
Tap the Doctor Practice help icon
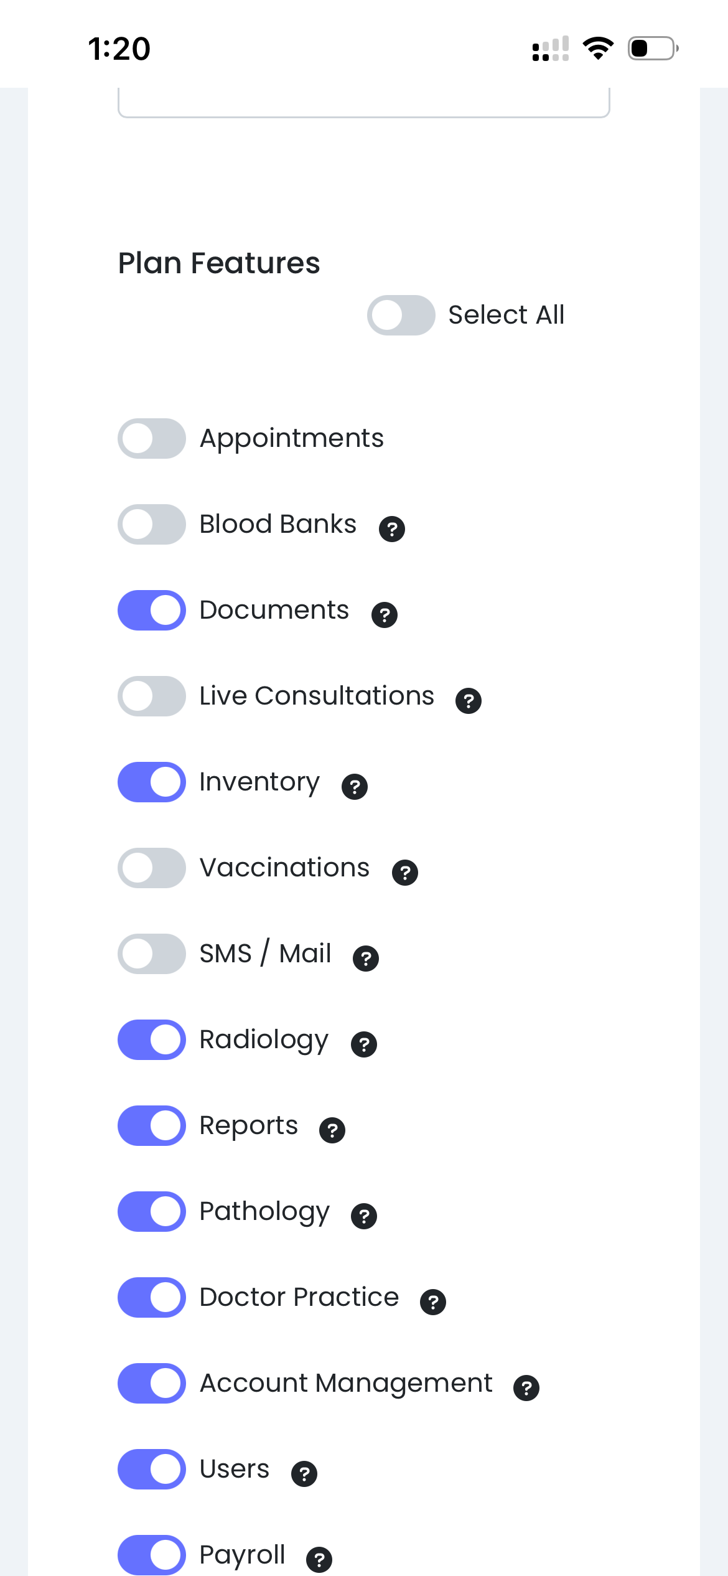433,1302
